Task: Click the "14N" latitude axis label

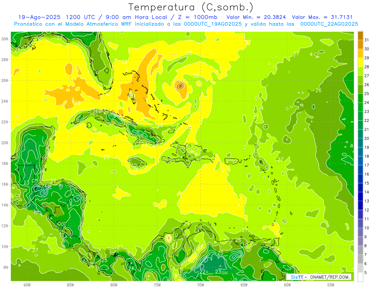Action: click(5, 205)
